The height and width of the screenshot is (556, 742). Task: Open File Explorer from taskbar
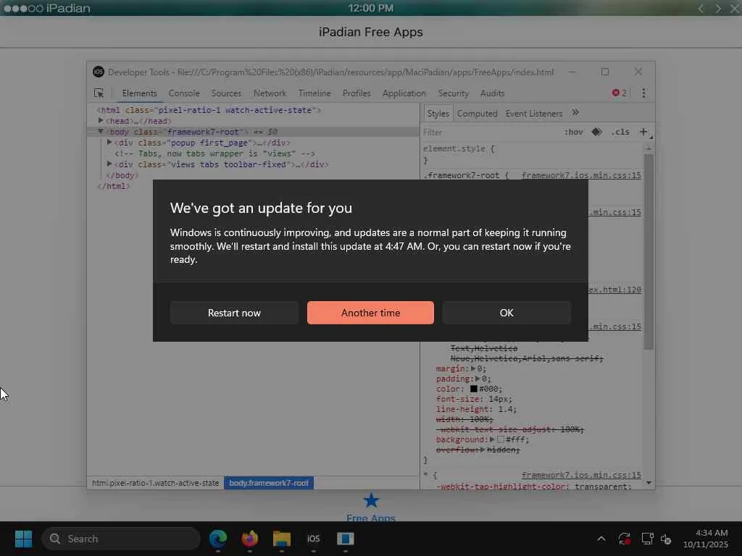tap(282, 539)
